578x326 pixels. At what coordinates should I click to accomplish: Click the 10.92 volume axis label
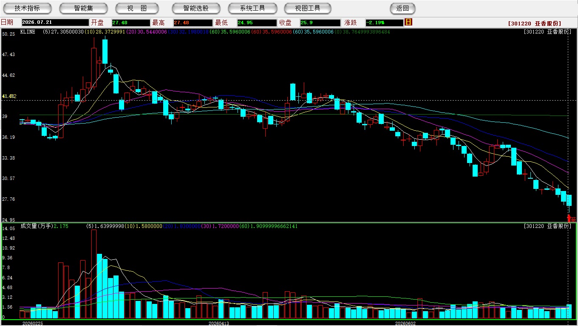[8, 248]
